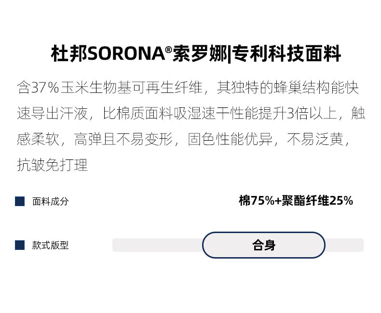The height and width of the screenshot is (313, 381).
Task: Click the word SORONA in the heading
Action: 126,54
